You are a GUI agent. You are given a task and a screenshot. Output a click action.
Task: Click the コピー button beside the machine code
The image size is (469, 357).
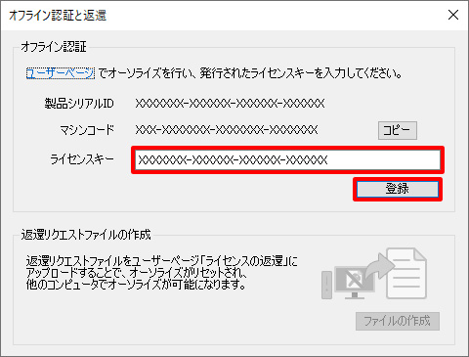click(x=398, y=130)
